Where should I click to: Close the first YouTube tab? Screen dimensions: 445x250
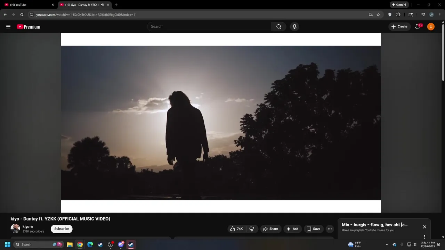53,5
